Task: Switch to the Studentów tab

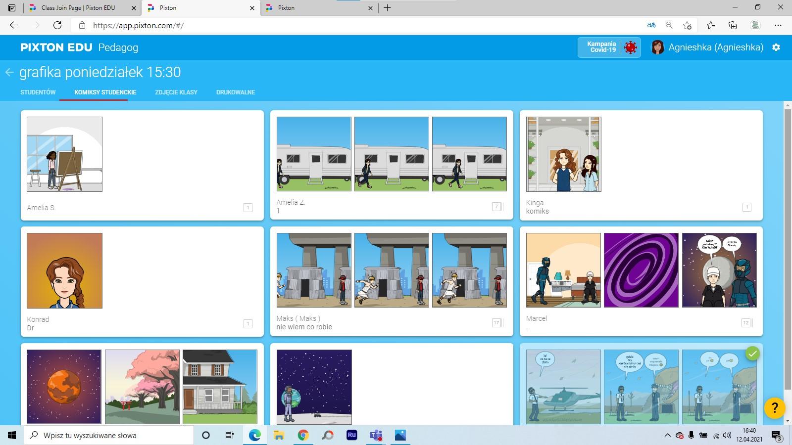Action: (38, 92)
